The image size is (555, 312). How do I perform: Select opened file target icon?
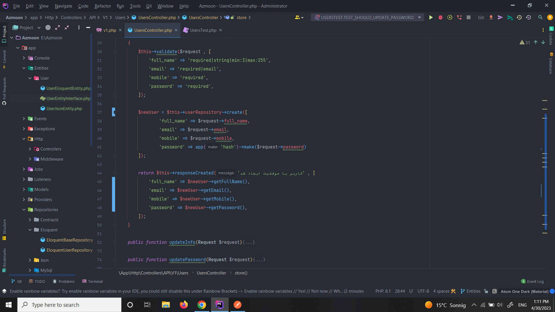coord(48,27)
